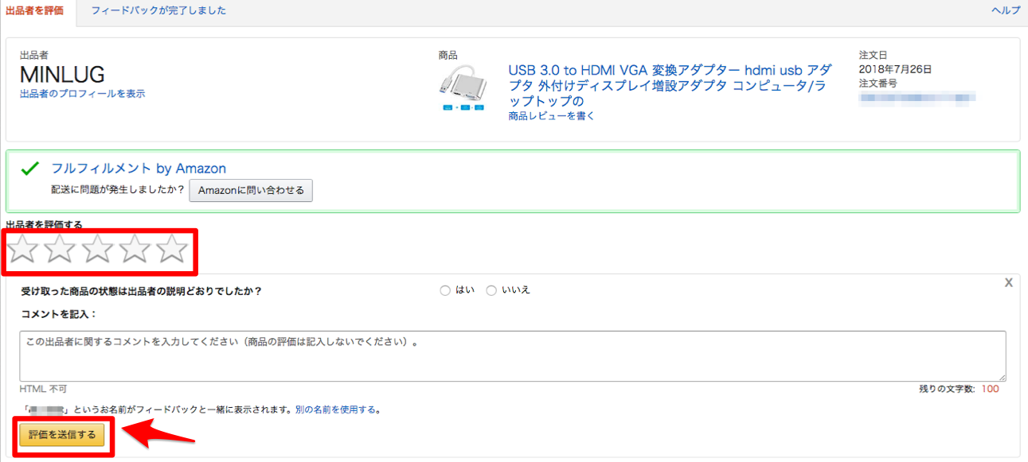Viewport: 1028px width, 462px height.
Task: Select the いいえ radio button
Action: pos(491,289)
